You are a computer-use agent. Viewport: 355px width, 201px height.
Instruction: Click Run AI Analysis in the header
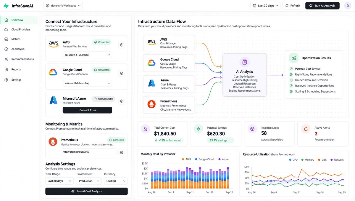(322, 6)
